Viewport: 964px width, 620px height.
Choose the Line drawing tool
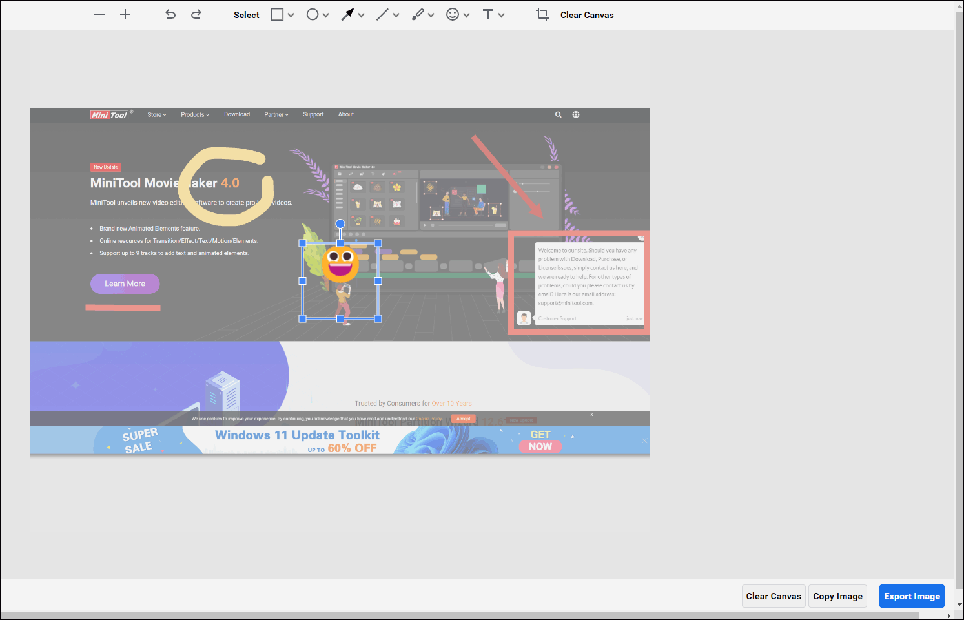pos(384,14)
